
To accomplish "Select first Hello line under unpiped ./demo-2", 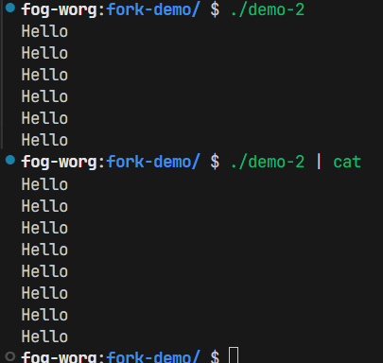I will tap(44, 31).
